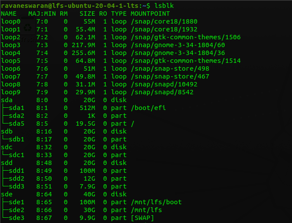Click the 8:64 device number
292x223 pixels.
pyautogui.click(x=44, y=194)
